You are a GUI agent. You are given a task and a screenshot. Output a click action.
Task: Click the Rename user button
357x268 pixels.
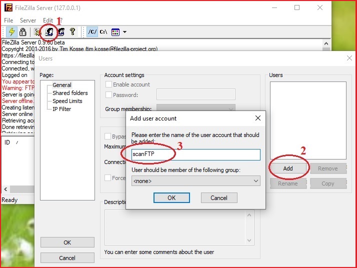point(288,183)
